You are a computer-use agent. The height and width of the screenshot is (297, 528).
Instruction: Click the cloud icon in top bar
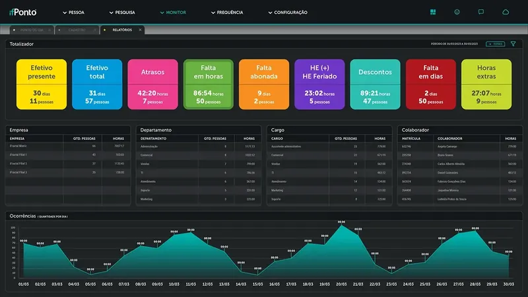[506, 12]
